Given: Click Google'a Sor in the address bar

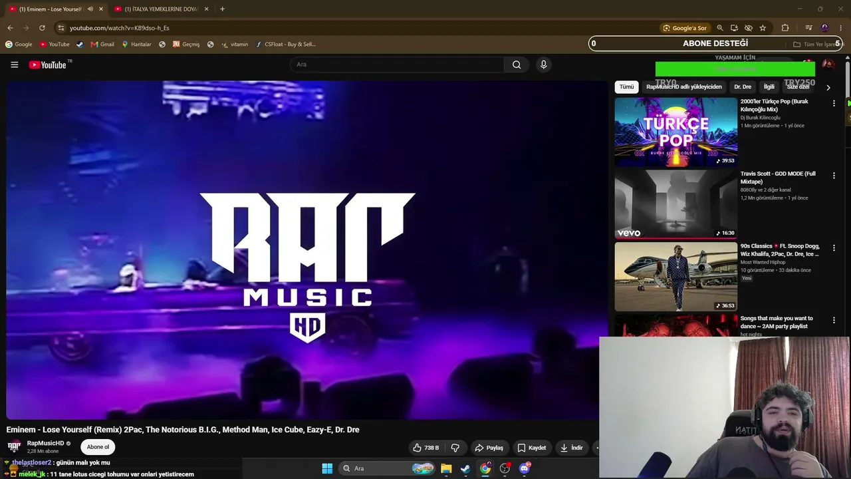Looking at the screenshot, I should [x=685, y=28].
